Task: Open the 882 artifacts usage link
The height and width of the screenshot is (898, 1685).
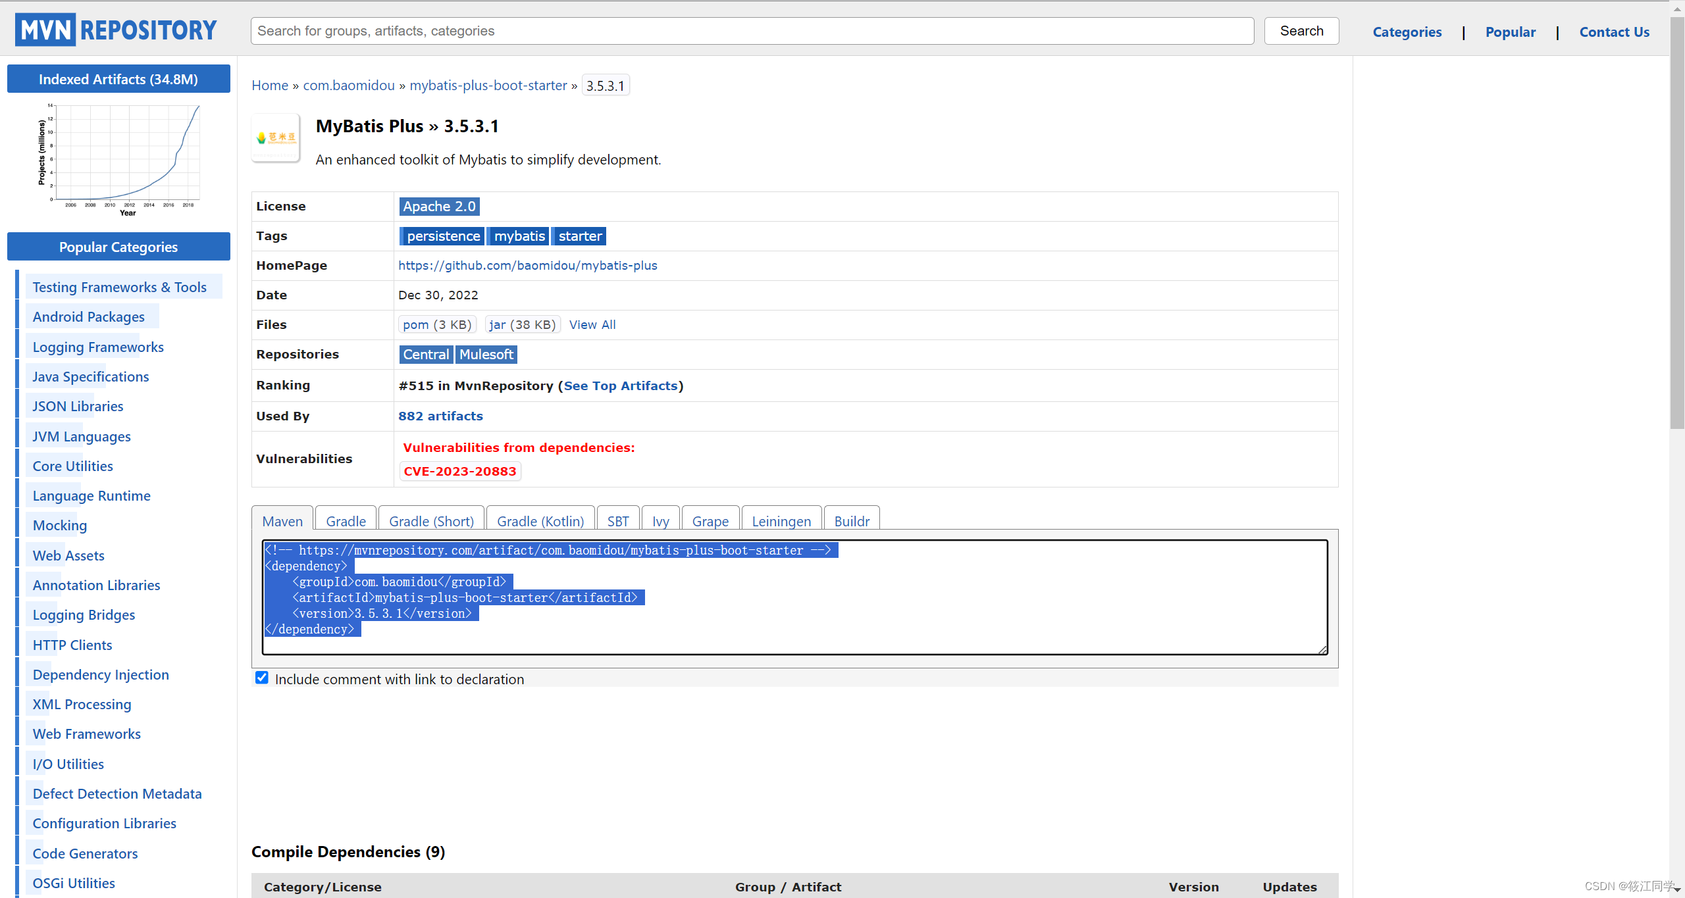Action: (440, 416)
